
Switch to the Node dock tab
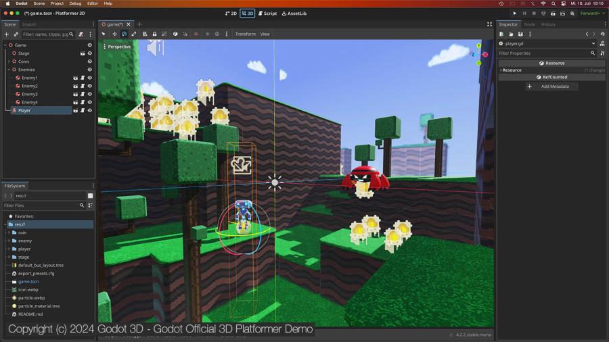[529, 24]
